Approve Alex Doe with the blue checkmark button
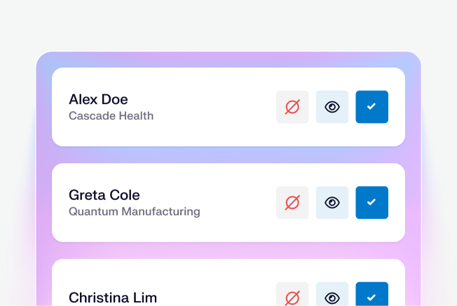Image resolution: width=457 pixels, height=306 pixels. coord(371,107)
